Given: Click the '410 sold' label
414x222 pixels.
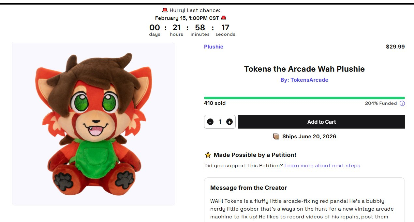Looking at the screenshot, I should [215, 103].
